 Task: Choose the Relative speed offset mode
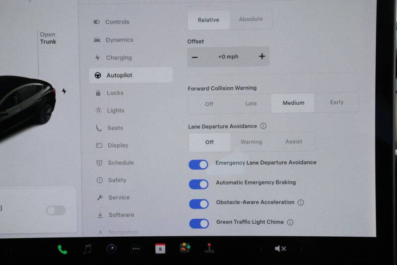click(x=208, y=20)
